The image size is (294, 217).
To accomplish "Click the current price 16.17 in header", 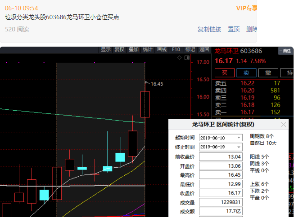I will [224, 61].
